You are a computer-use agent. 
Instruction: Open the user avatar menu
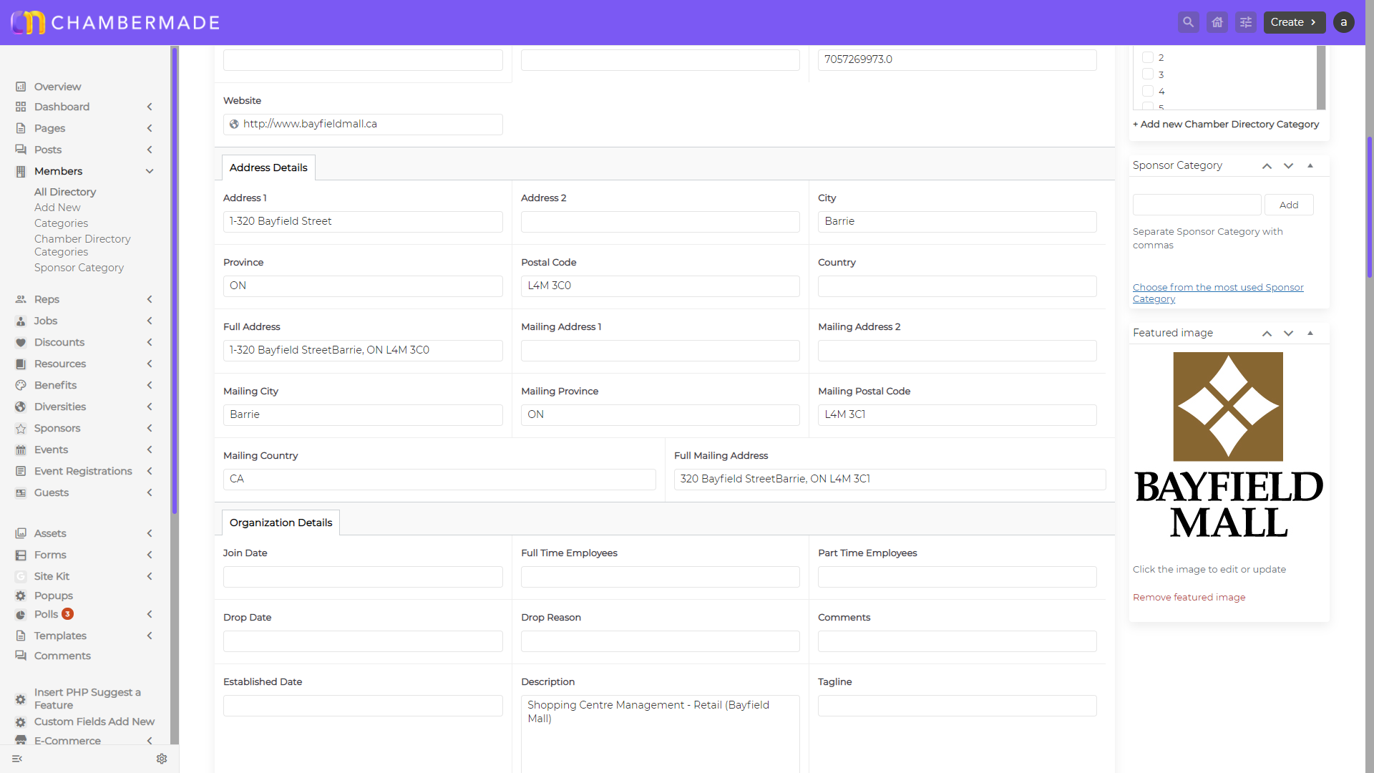pyautogui.click(x=1343, y=22)
